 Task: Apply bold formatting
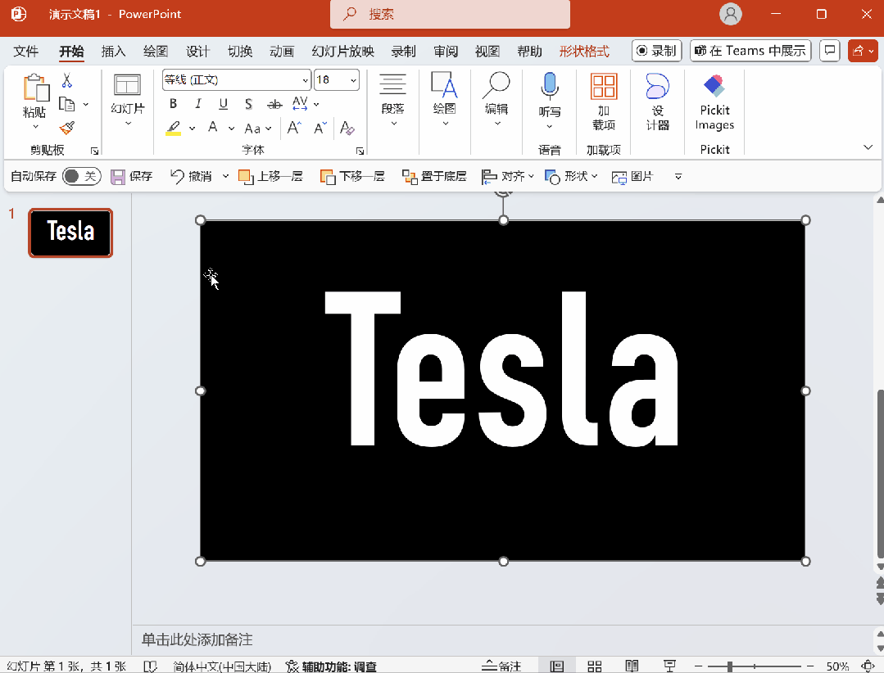point(173,104)
